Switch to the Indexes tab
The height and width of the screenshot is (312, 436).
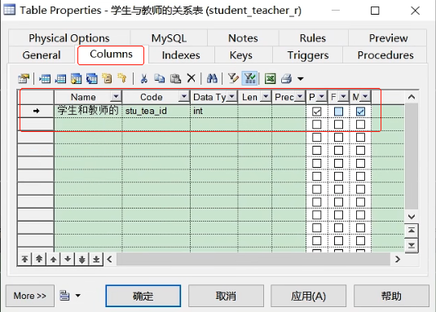point(181,55)
